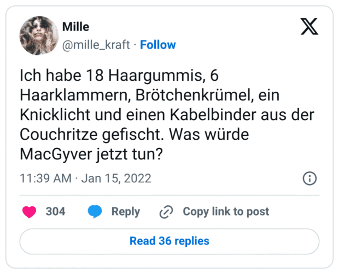The width and height of the screenshot is (339, 274).
Task: Click the Jan 15, 2022 date
Action: (116, 178)
